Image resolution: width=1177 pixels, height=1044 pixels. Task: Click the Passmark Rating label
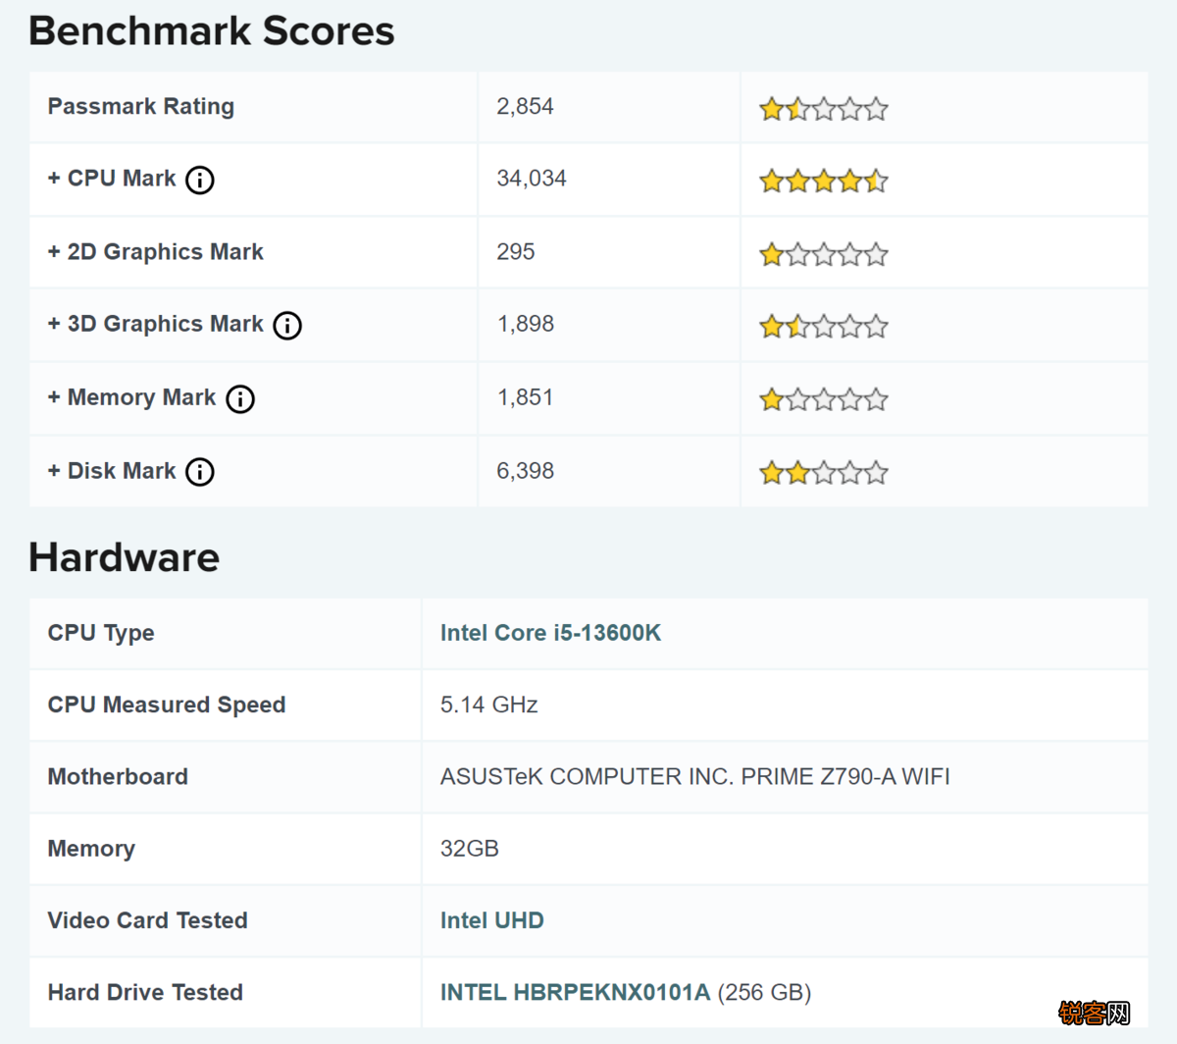(141, 106)
